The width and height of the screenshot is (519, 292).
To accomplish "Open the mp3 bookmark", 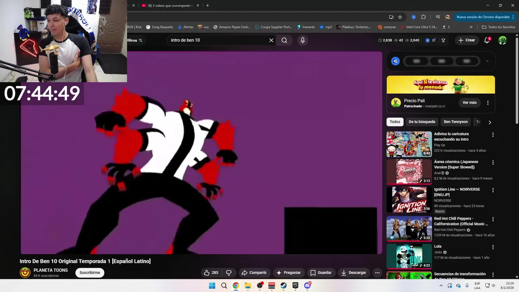I will 326,27.
